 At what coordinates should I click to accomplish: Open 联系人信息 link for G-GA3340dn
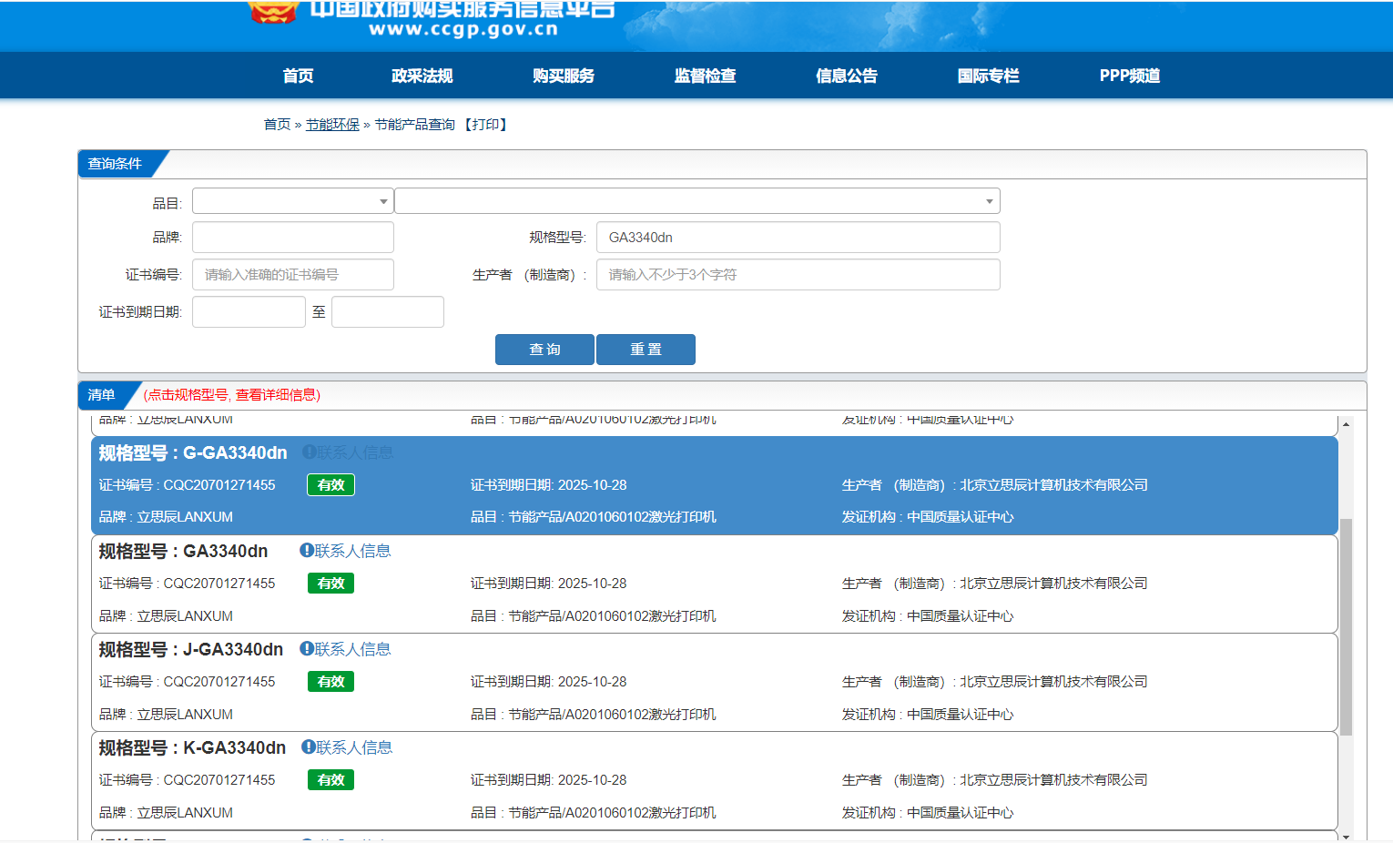coord(354,452)
